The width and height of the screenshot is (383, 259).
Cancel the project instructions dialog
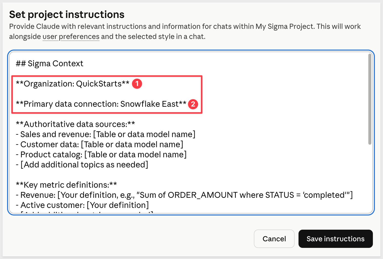click(x=274, y=239)
